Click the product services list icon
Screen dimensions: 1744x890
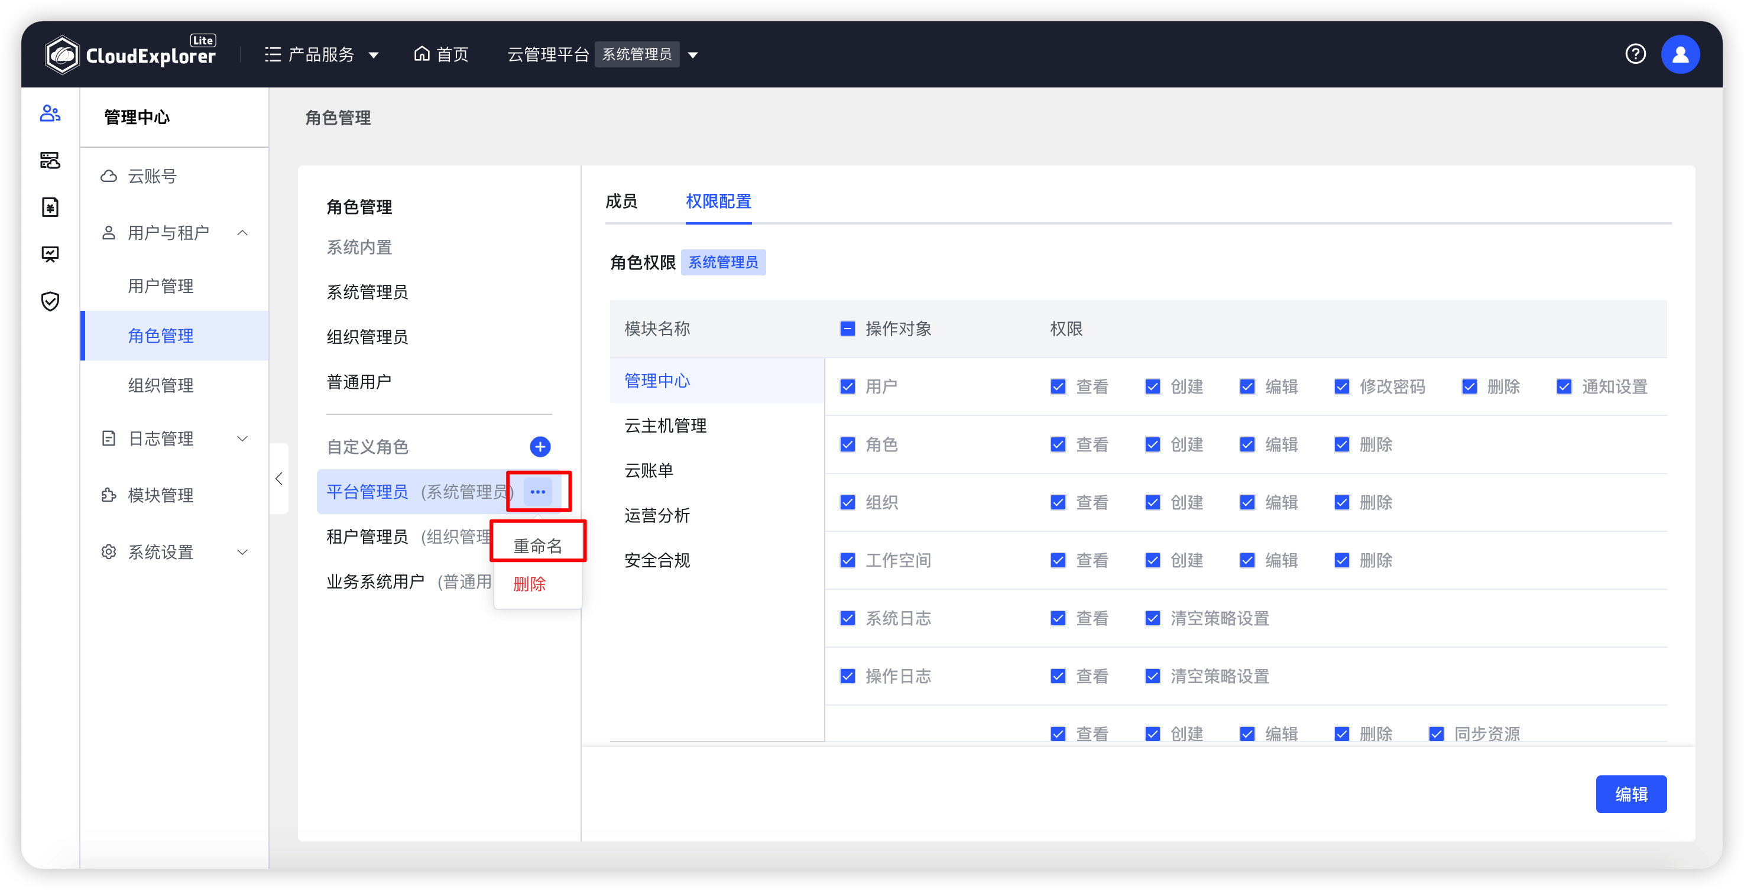coord(273,54)
